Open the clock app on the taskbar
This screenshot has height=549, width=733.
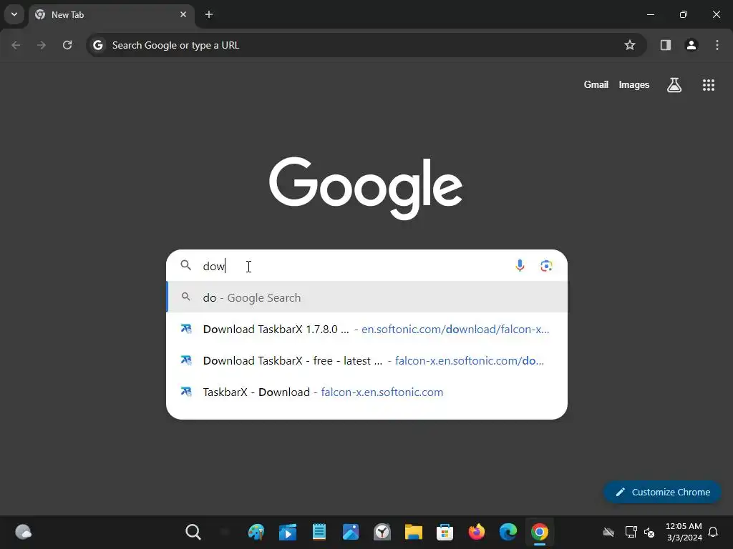pyautogui.click(x=382, y=532)
